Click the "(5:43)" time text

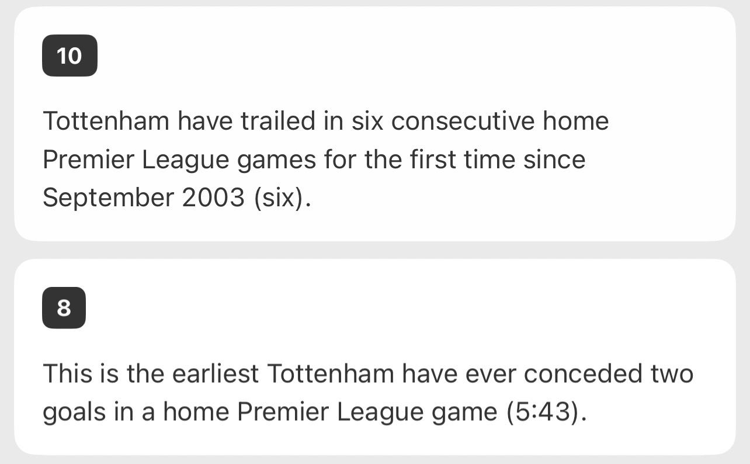click(544, 413)
